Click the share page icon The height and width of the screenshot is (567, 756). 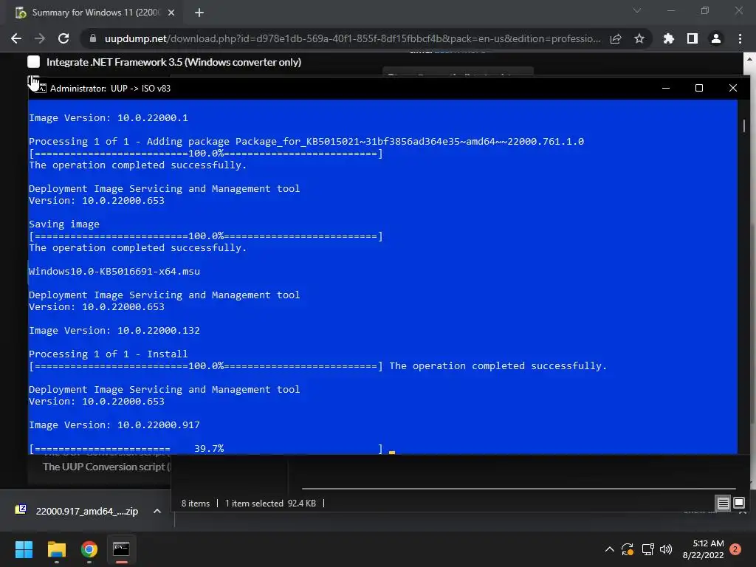(616, 38)
